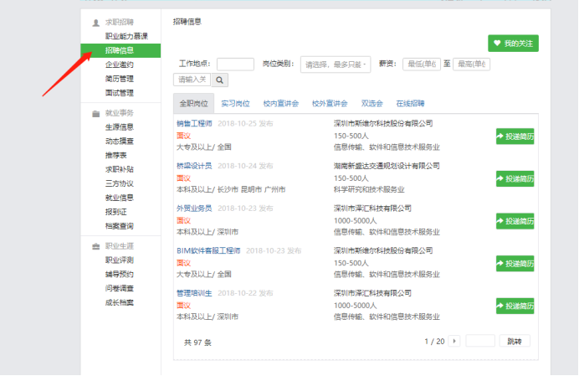This screenshot has width=579, height=376.
Task: Open the 外贸业务员 job posting
Action: click(x=194, y=209)
